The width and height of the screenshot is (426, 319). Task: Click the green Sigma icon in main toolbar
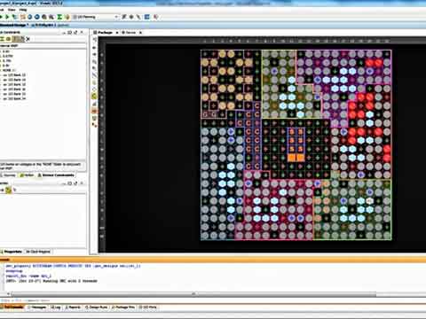(x=59, y=17)
